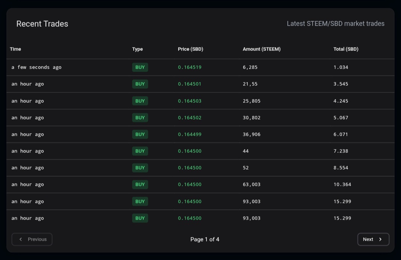Click the Amount (STEEM) column header

click(x=262, y=49)
